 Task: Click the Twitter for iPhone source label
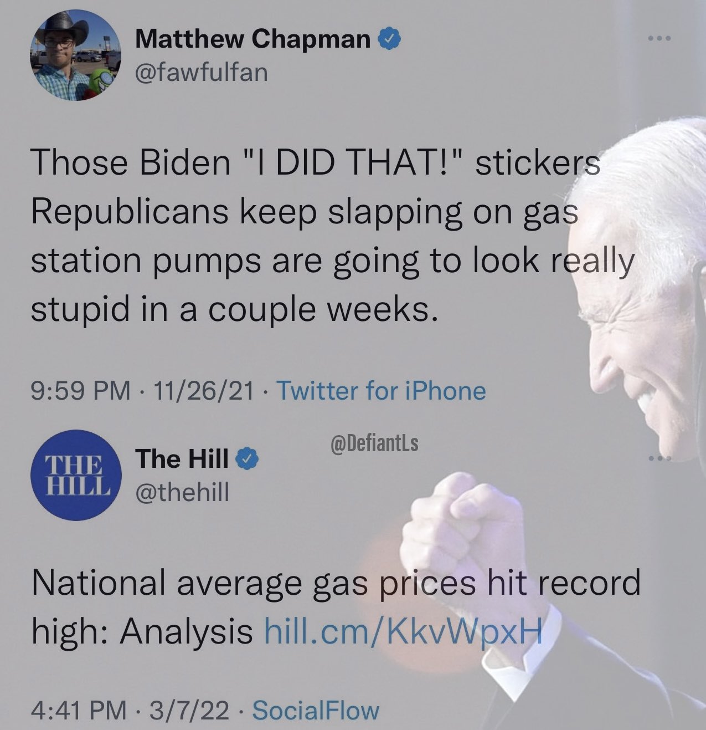tap(380, 391)
